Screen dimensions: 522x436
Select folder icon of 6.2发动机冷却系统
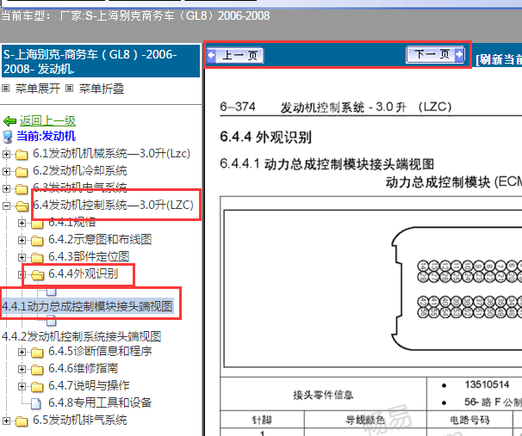[x=22, y=172]
